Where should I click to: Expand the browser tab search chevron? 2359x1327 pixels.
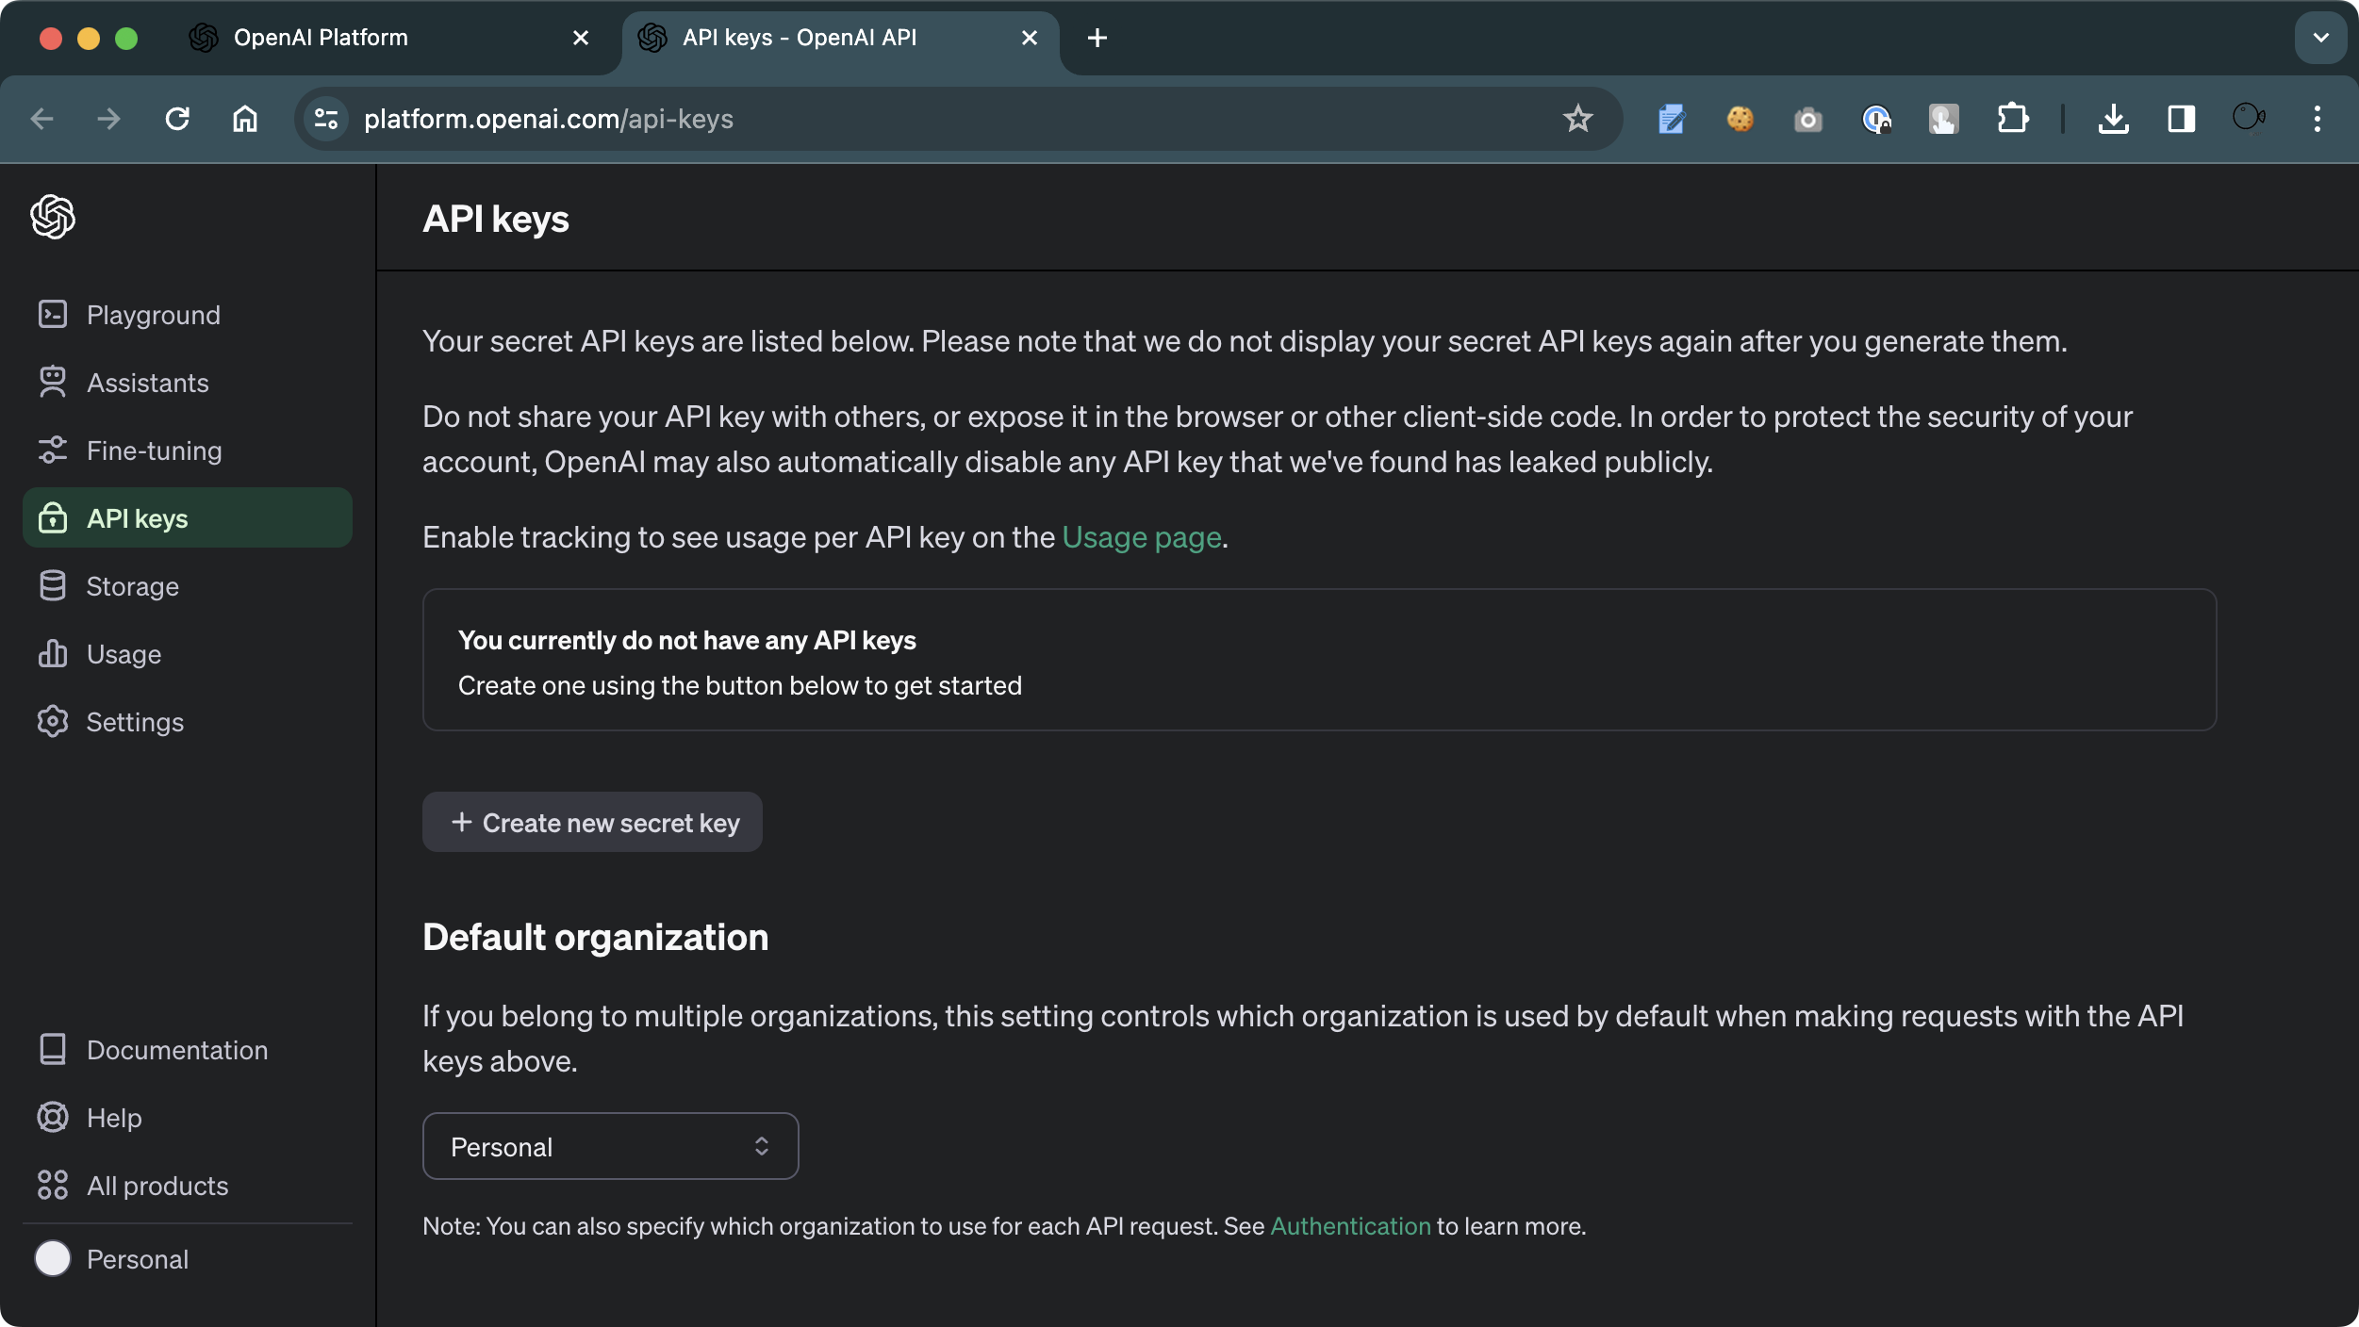click(x=2320, y=38)
